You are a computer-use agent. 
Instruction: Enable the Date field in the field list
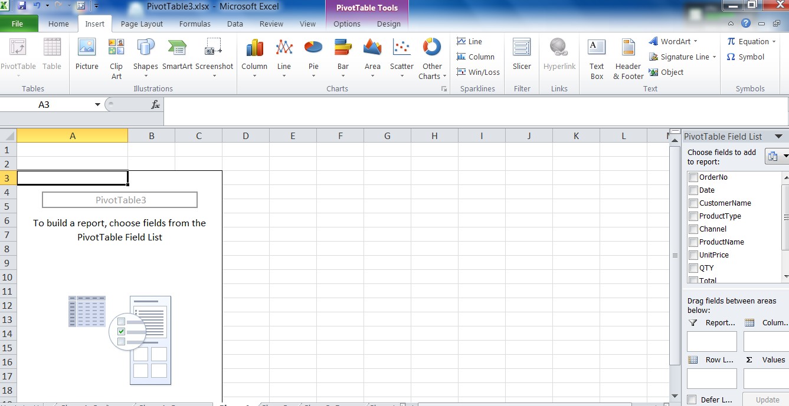click(x=693, y=190)
